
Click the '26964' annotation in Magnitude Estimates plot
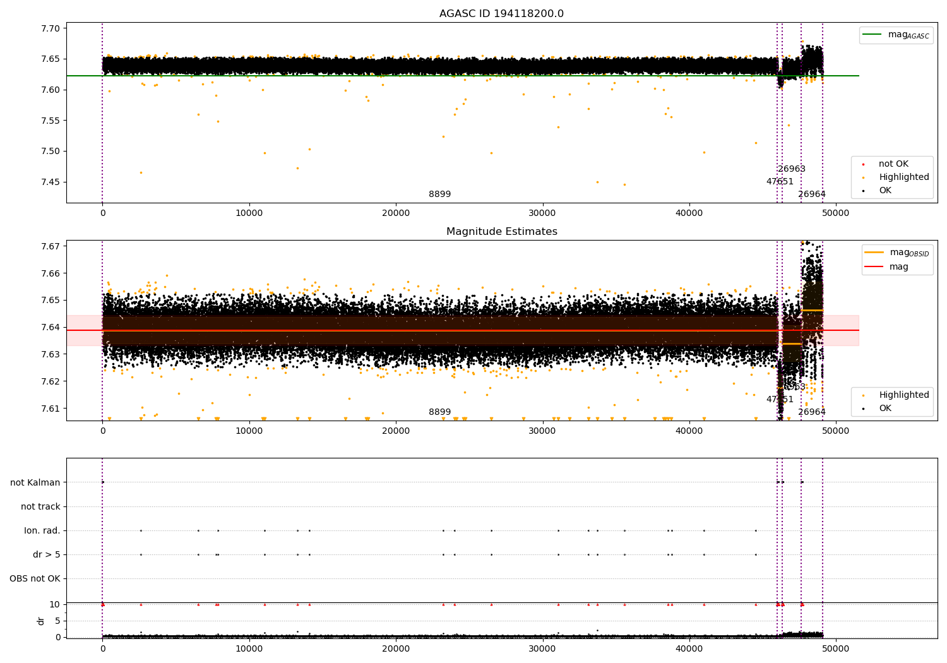(x=812, y=412)
